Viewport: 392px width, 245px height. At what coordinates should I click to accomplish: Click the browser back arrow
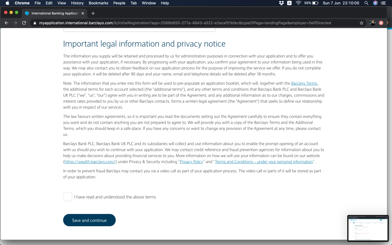7,23
